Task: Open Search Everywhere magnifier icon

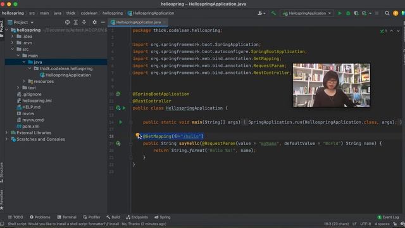Action: [x=387, y=13]
